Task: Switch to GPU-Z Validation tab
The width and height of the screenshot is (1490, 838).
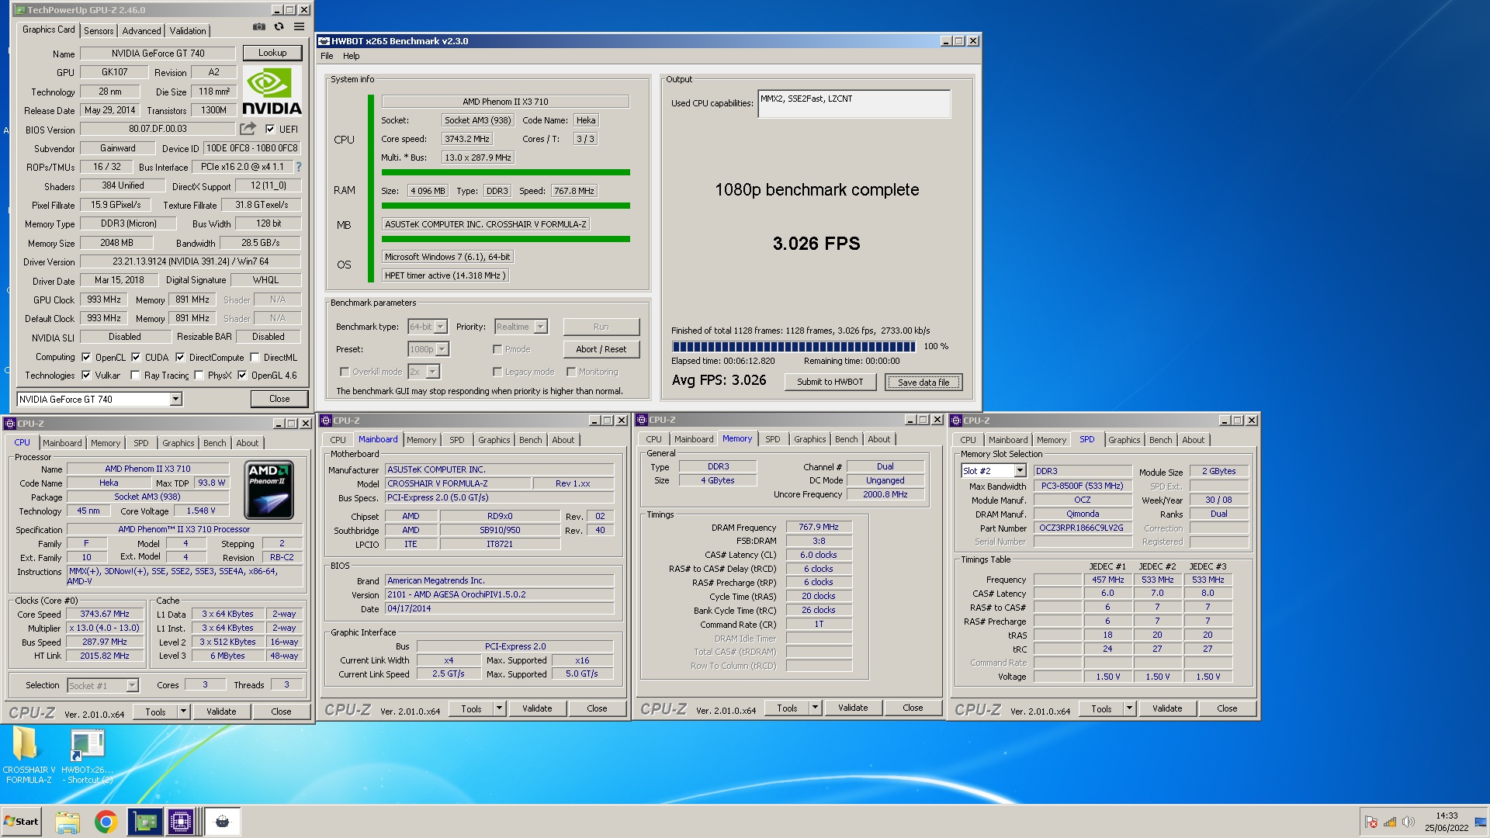Action: (188, 31)
